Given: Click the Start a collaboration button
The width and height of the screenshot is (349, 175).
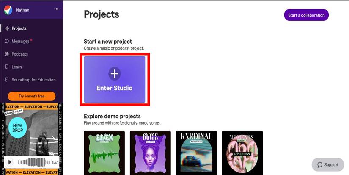Looking at the screenshot, I should point(306,15).
